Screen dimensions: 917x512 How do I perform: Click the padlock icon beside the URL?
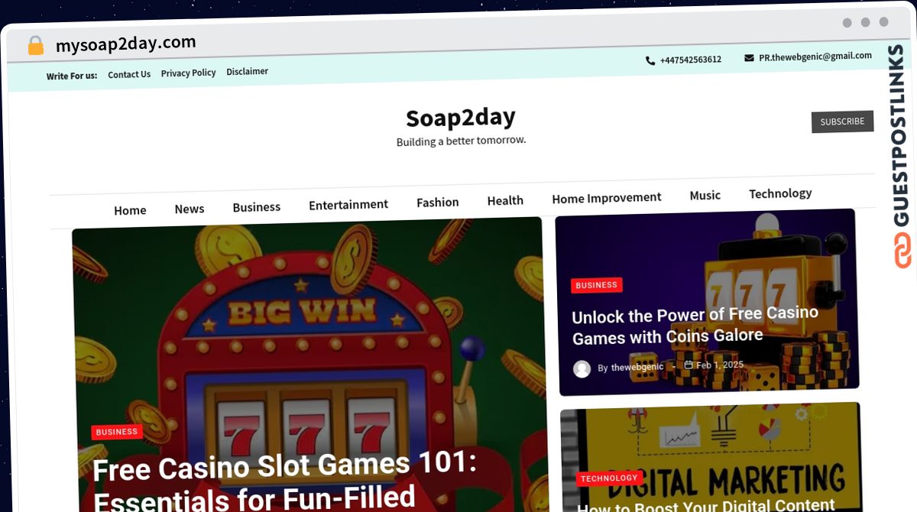tap(35, 46)
